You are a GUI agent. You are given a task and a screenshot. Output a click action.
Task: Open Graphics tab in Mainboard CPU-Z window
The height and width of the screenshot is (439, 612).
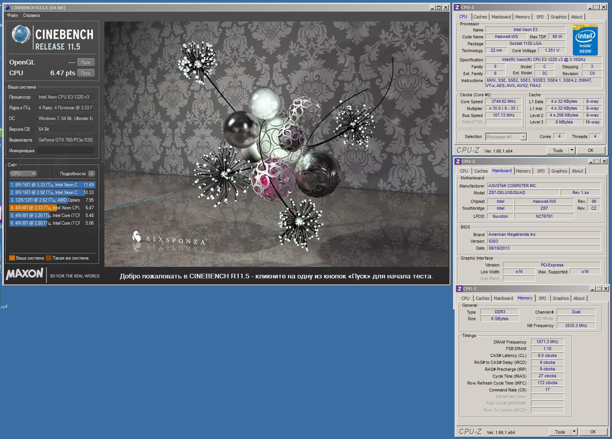pos(559,171)
